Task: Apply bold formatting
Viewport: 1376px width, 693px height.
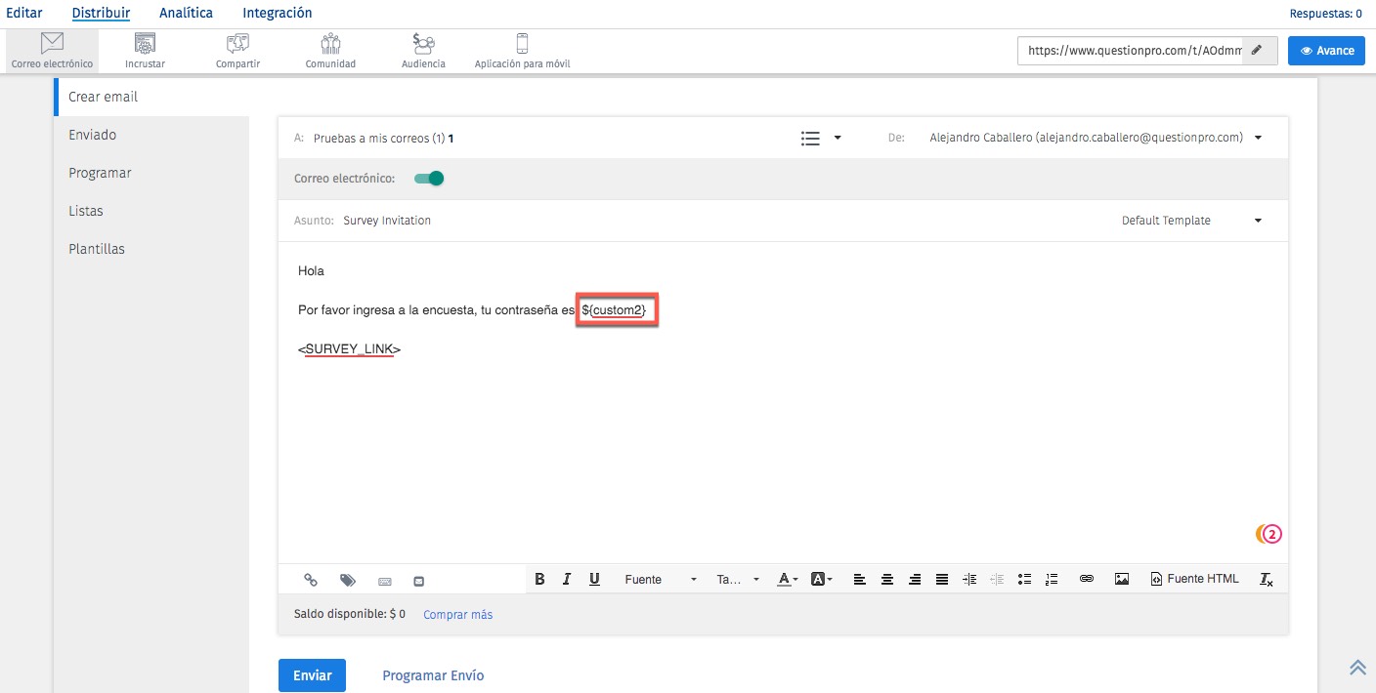Action: pyautogui.click(x=539, y=579)
